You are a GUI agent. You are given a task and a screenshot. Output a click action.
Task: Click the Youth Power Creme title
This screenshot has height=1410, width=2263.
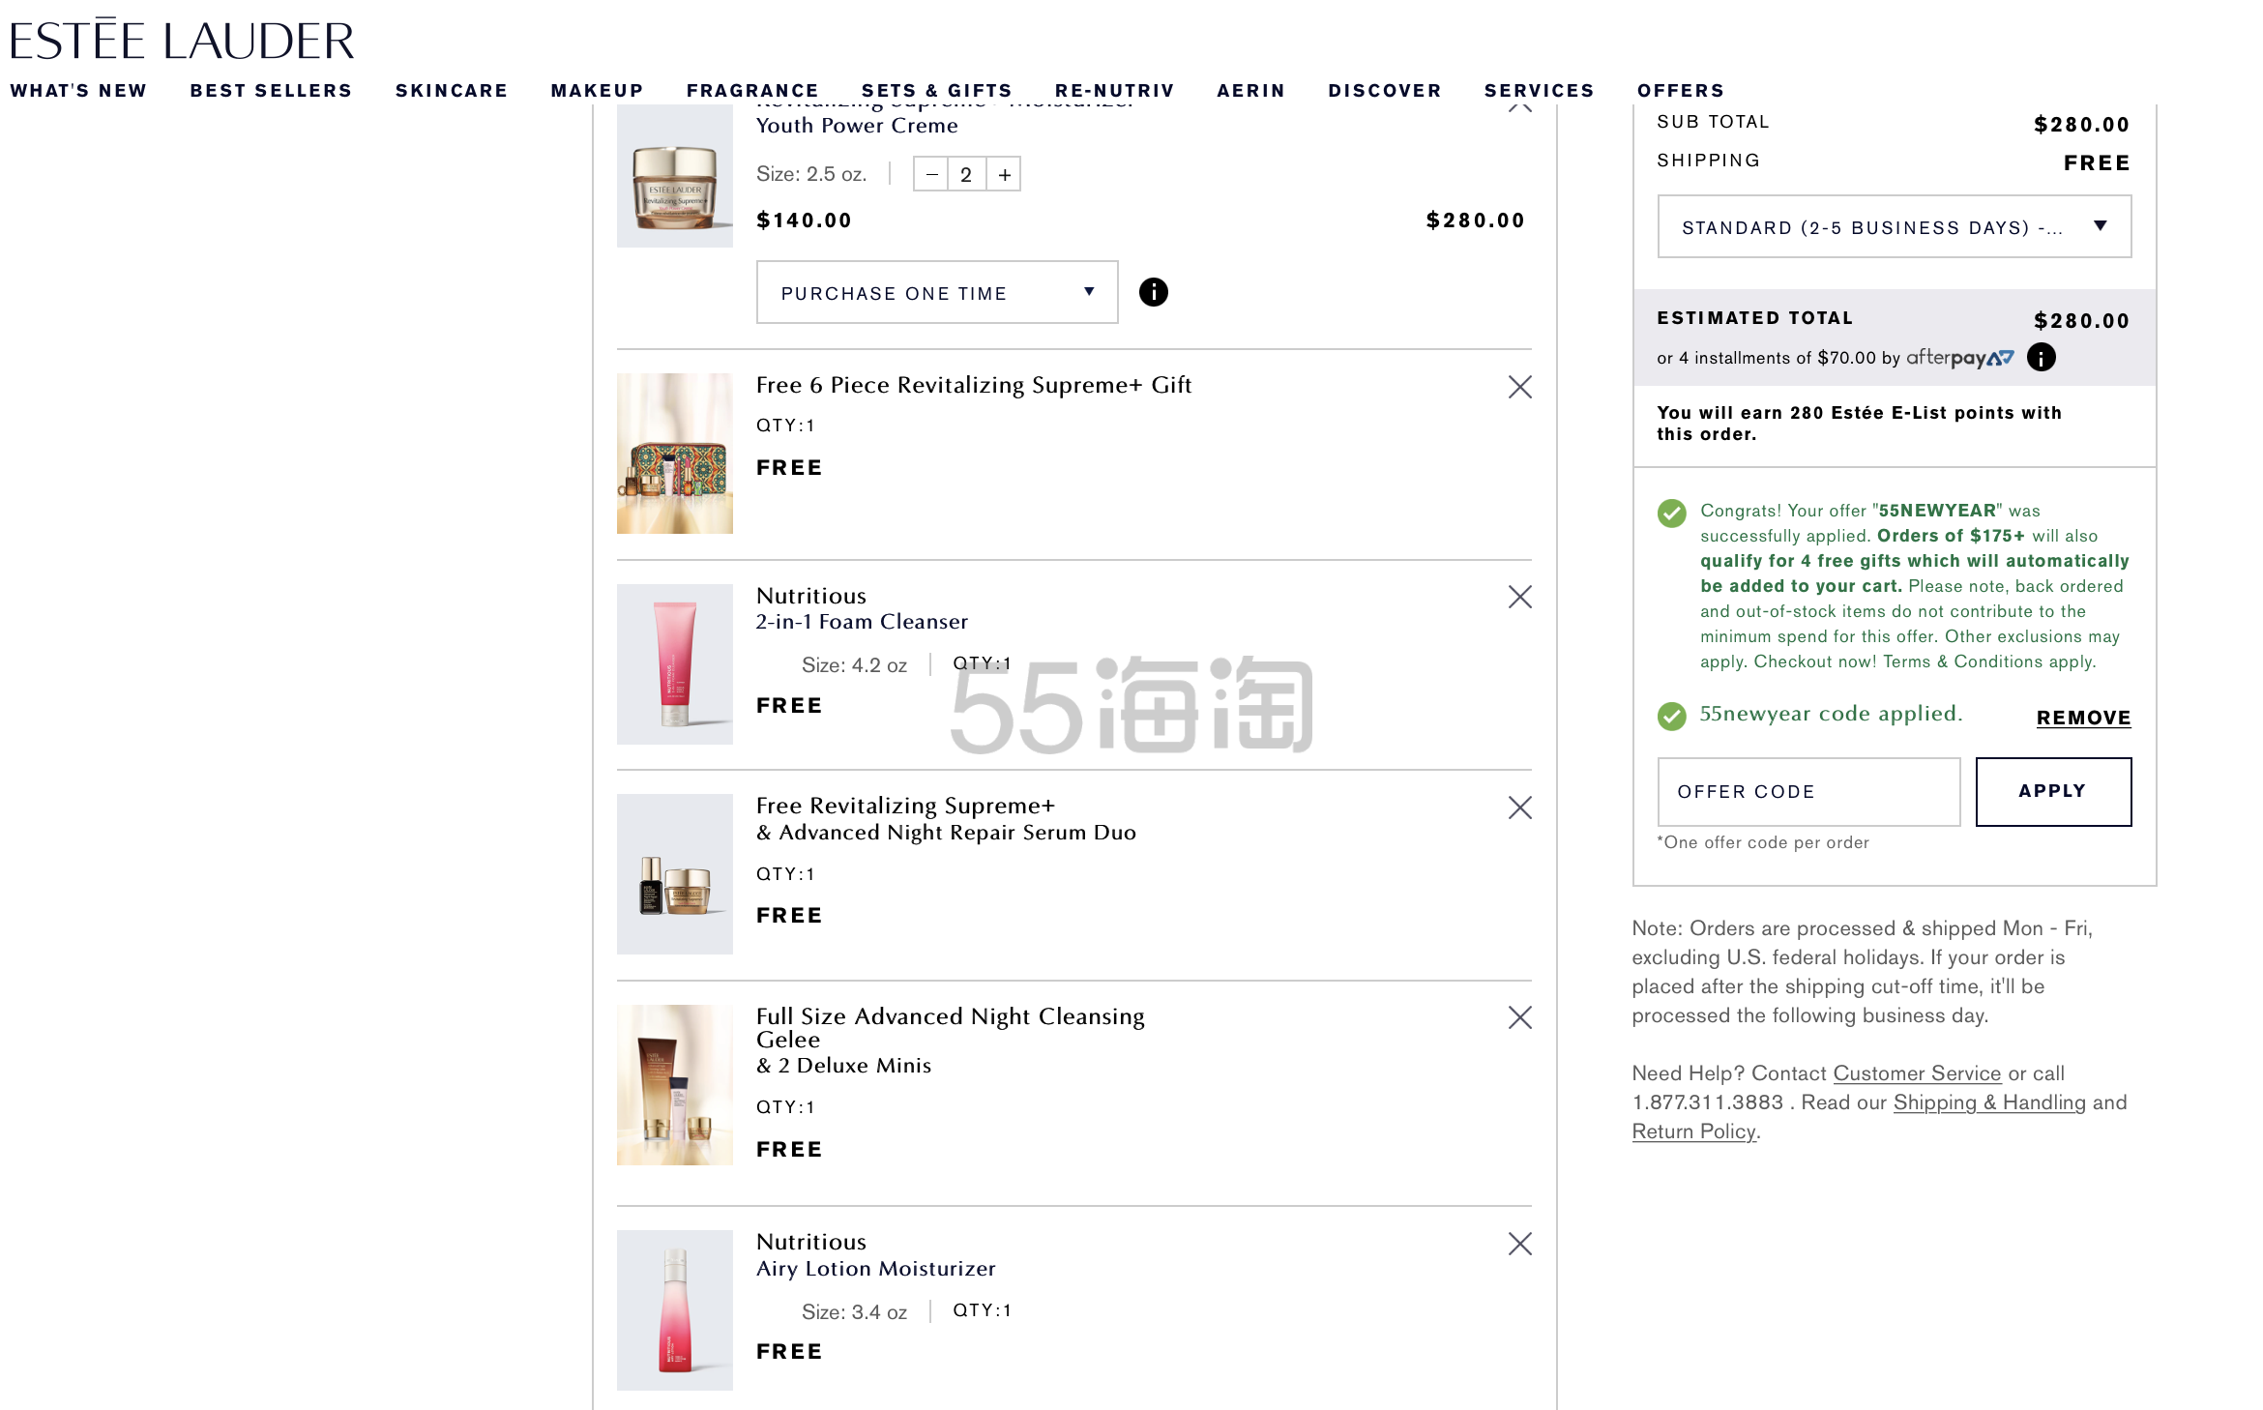857,126
